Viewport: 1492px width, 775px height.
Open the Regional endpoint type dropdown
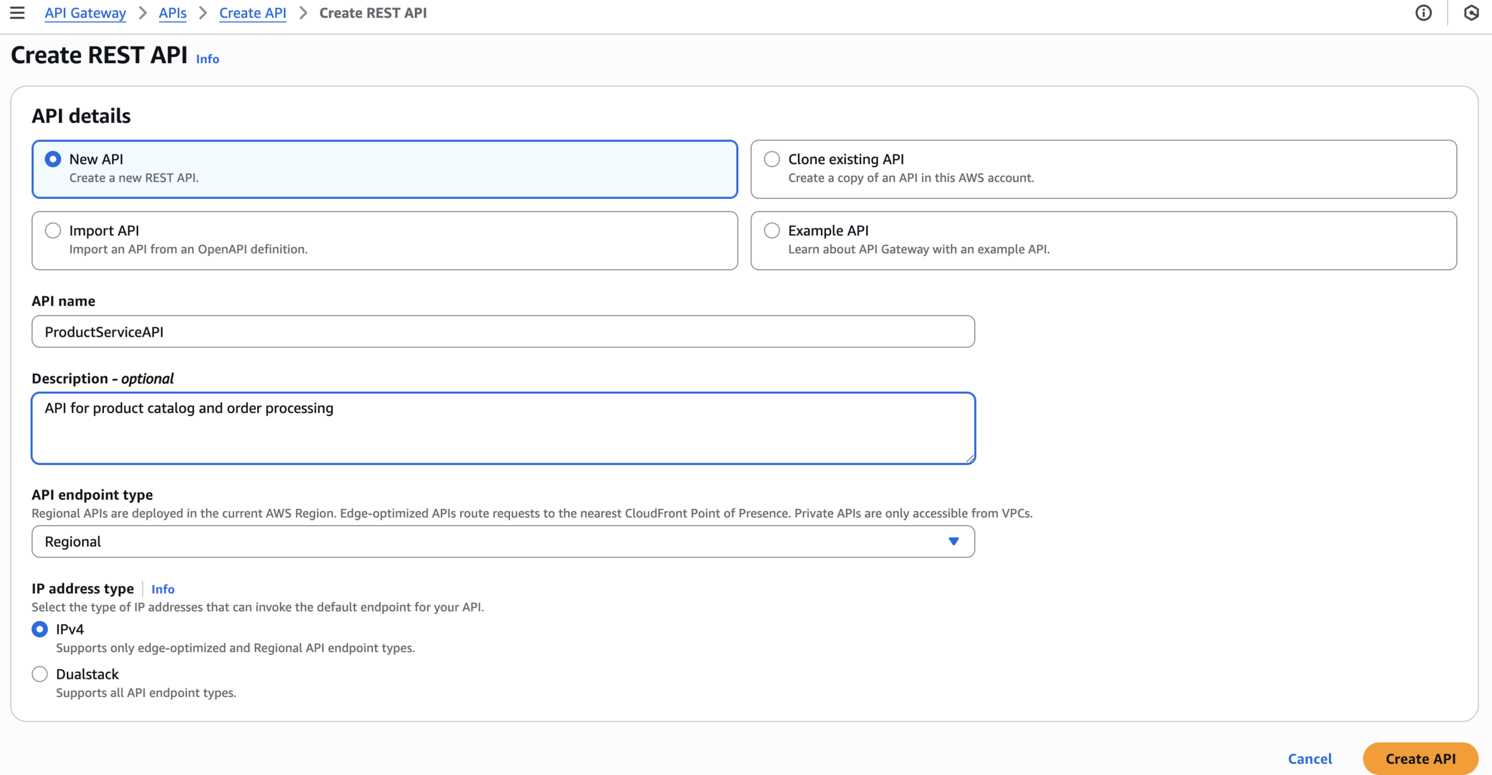(x=503, y=541)
